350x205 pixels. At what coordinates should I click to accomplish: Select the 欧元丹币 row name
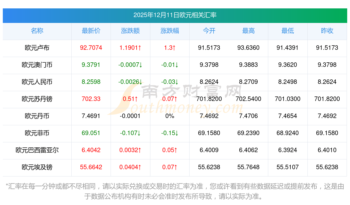37,116
